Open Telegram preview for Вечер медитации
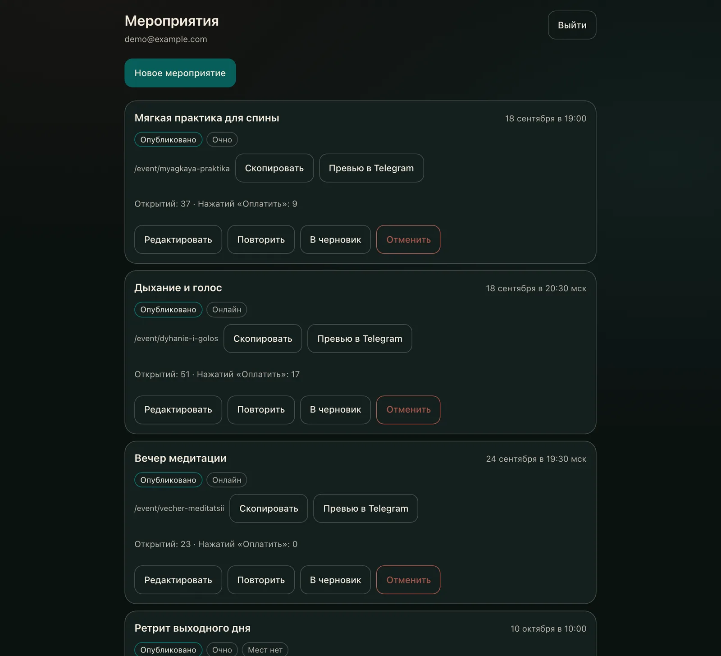The image size is (721, 656). (365, 509)
